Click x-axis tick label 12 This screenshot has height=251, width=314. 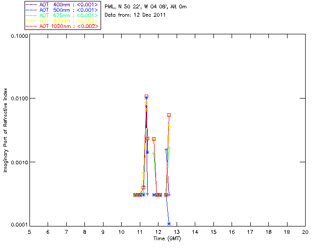(158, 232)
